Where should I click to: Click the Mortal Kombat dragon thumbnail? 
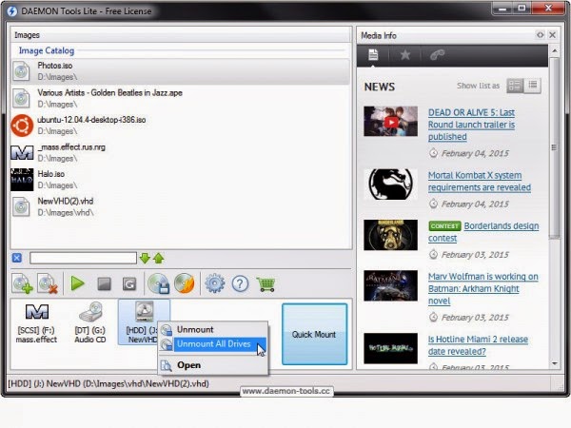coord(391,185)
